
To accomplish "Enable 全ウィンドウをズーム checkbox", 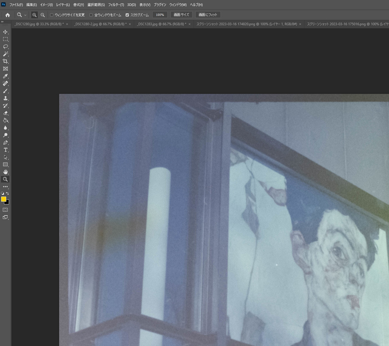I will tap(91, 15).
